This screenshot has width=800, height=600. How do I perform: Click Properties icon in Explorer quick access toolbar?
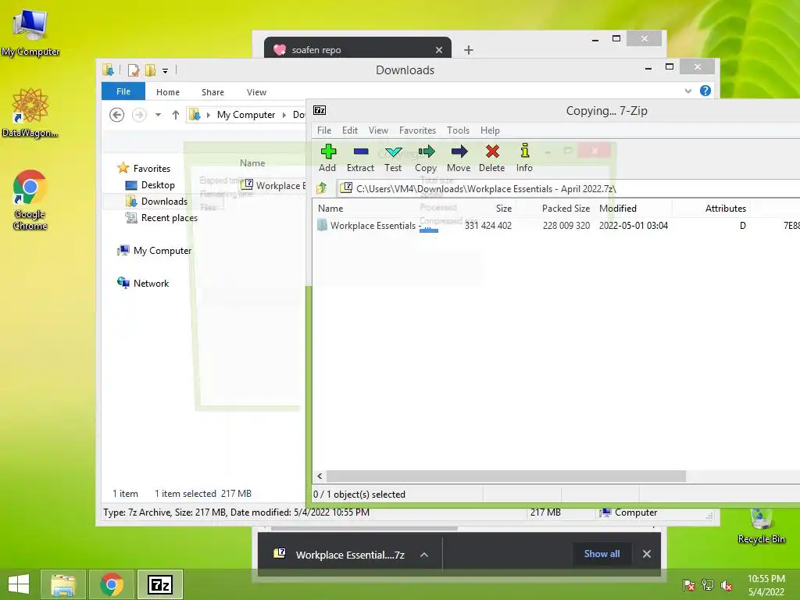tap(134, 70)
